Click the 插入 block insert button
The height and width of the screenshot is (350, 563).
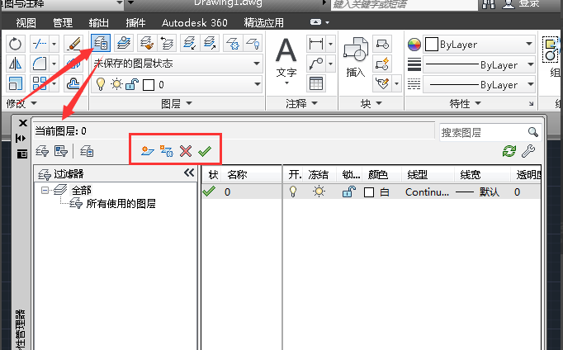coord(356,58)
